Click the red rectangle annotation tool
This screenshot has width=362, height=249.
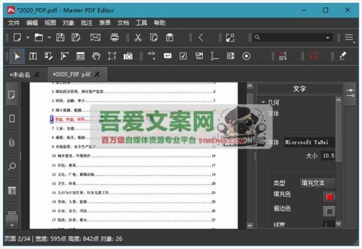pos(314,56)
